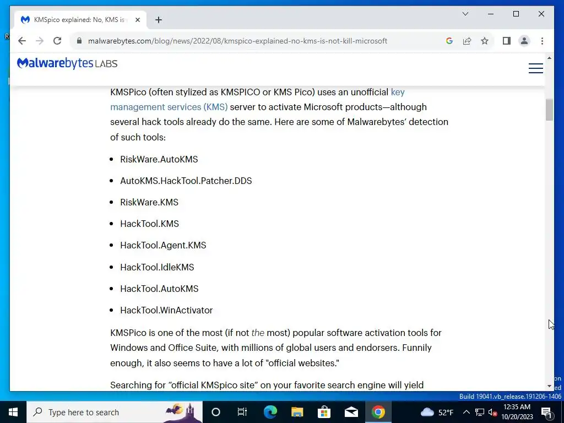The height and width of the screenshot is (423, 564).
Task: Click the taskbar search box
Action: [x=115, y=412]
